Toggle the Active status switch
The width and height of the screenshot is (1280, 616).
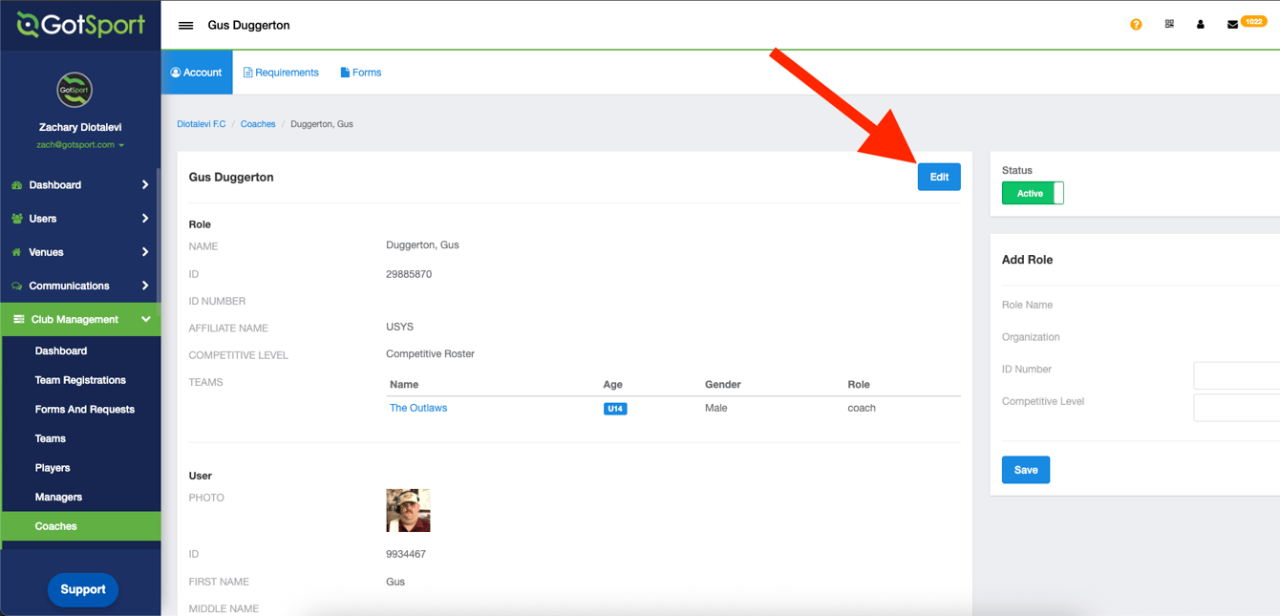[x=1033, y=193]
